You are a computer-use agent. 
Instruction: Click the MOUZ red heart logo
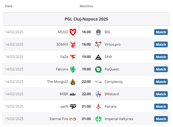pyautogui.click(x=73, y=32)
